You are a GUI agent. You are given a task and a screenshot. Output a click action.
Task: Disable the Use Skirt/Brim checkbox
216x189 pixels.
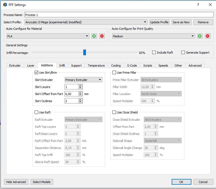click(x=36, y=73)
